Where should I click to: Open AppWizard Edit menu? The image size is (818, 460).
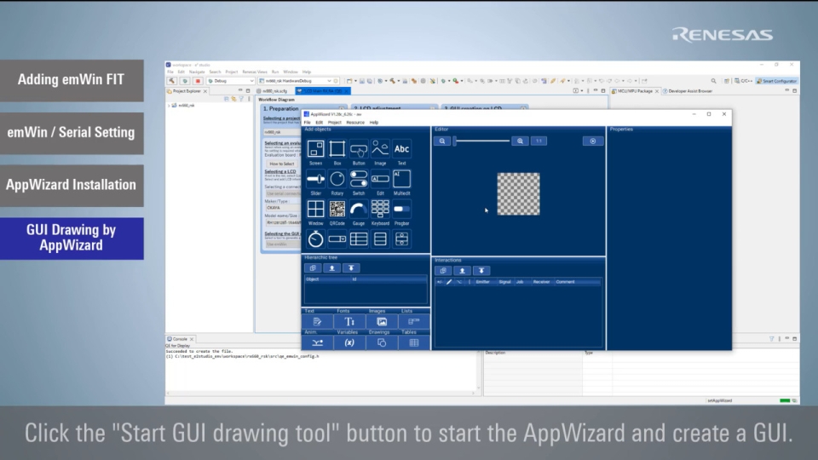pyautogui.click(x=320, y=123)
